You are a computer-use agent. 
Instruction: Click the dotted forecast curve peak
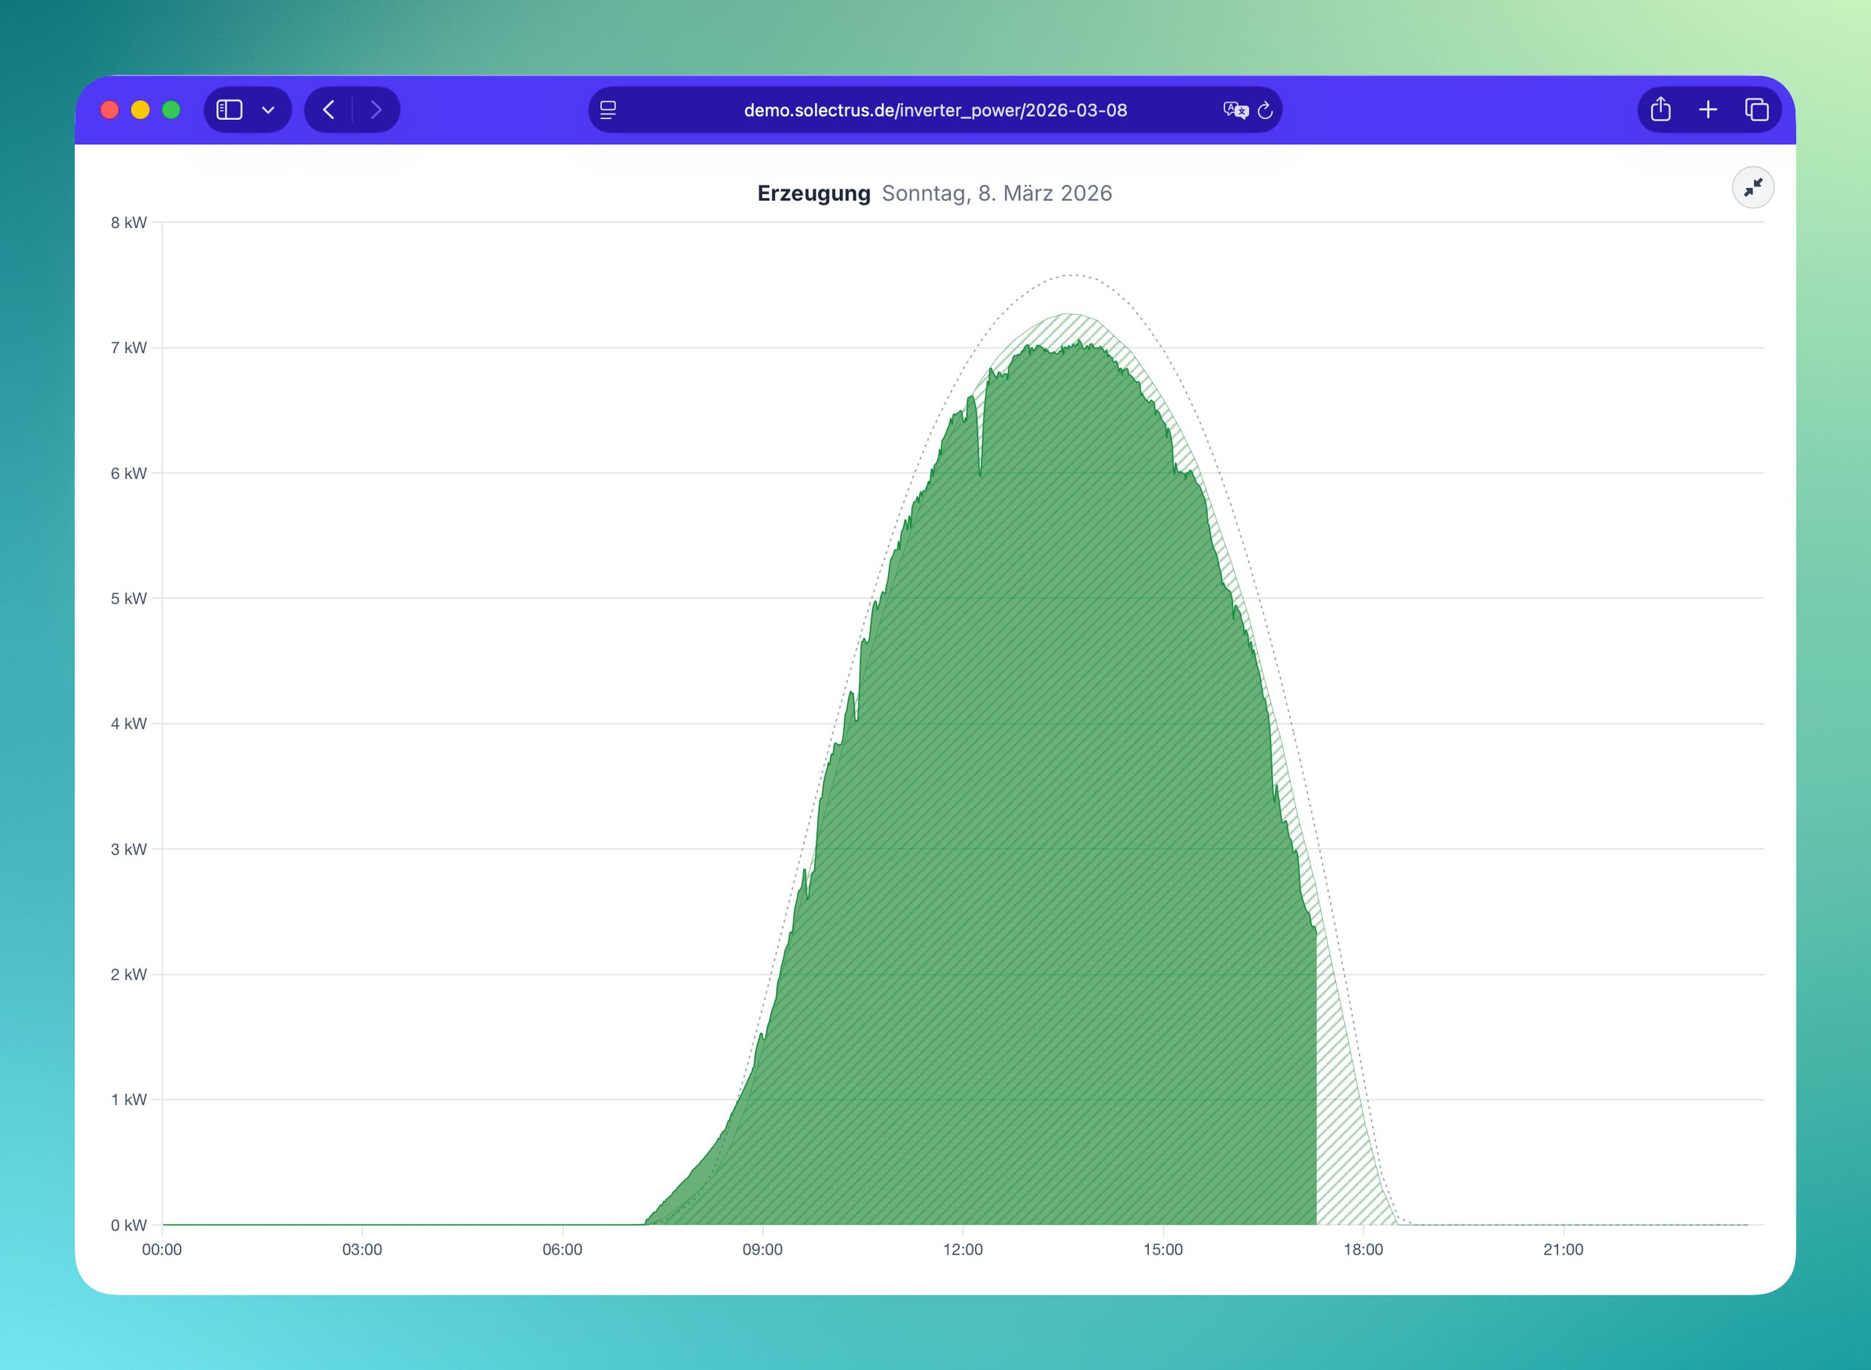tap(1073, 274)
